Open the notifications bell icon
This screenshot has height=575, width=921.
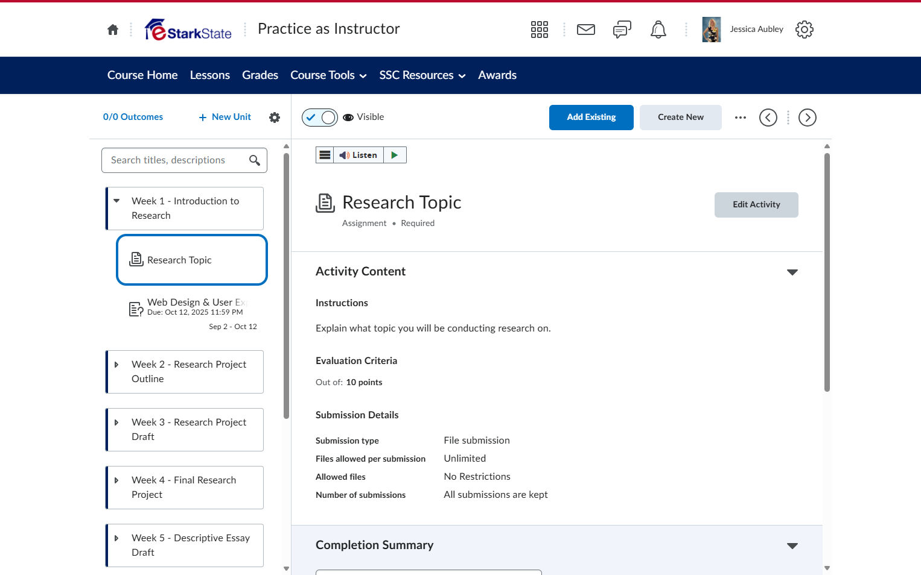(x=658, y=30)
